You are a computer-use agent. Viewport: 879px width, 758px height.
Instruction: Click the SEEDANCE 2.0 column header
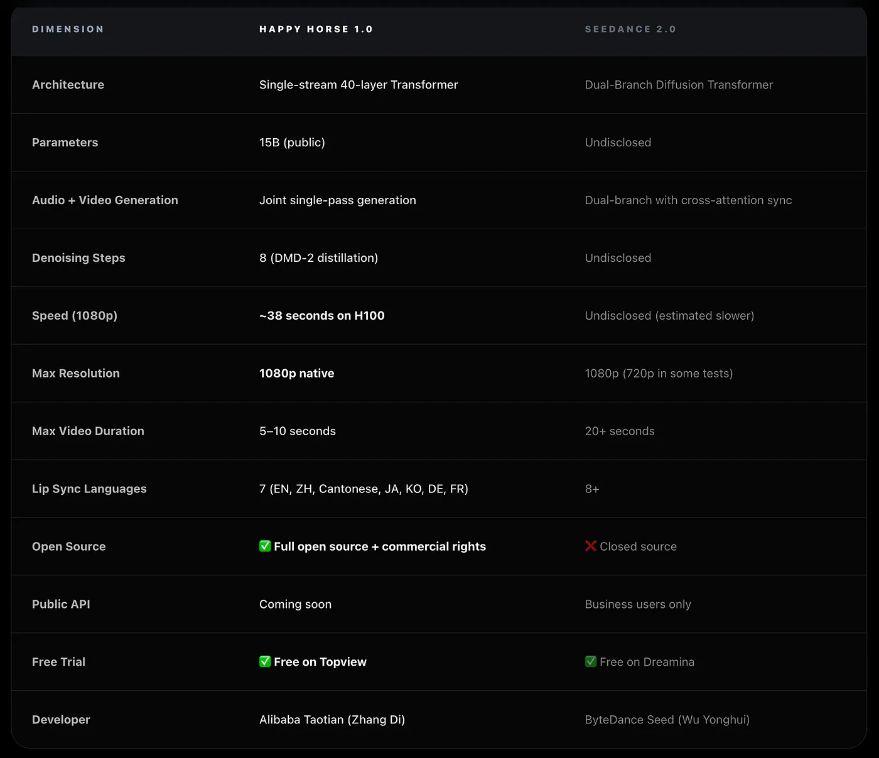630,29
